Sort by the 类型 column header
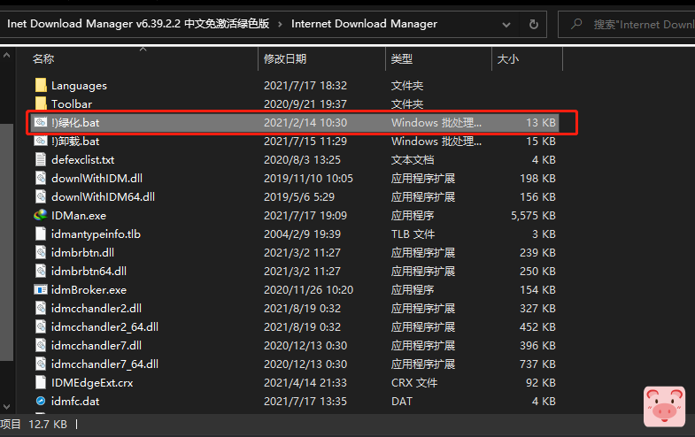This screenshot has width=695, height=437. tap(402, 58)
